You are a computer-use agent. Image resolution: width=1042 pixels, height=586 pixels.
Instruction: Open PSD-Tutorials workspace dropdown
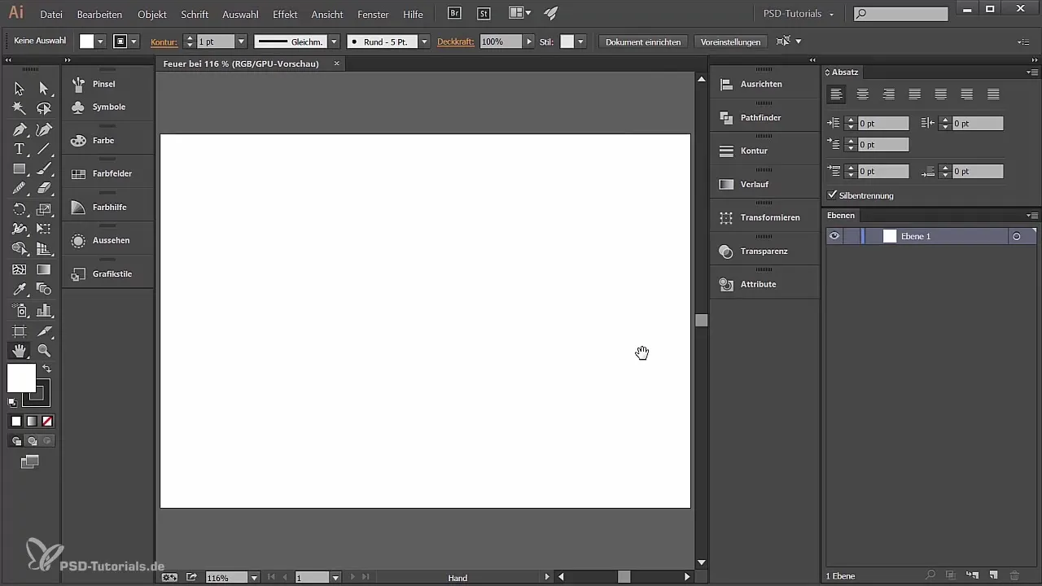click(x=798, y=14)
